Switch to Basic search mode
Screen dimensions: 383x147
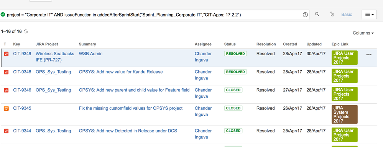tap(347, 15)
